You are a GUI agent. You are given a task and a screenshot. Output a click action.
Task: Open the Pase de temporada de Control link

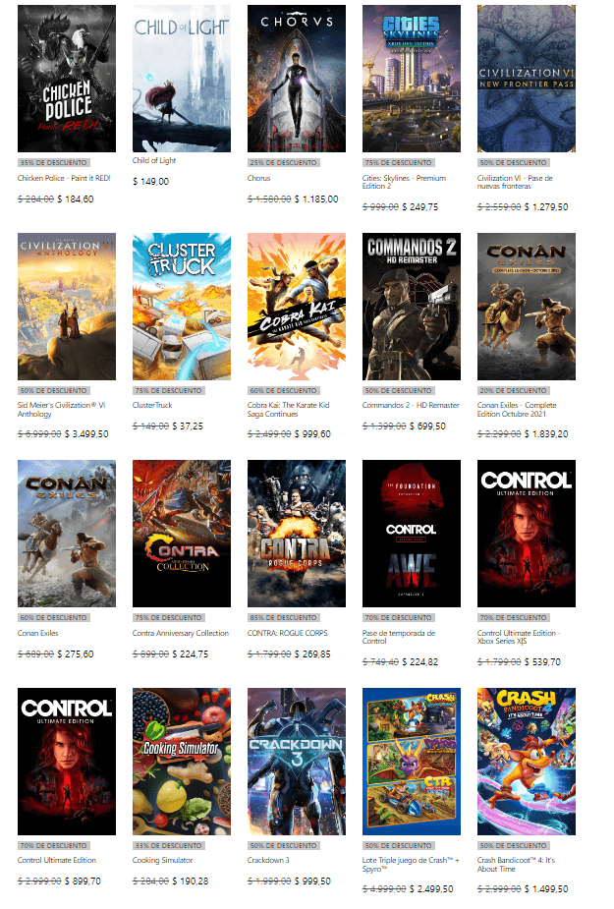(398, 637)
